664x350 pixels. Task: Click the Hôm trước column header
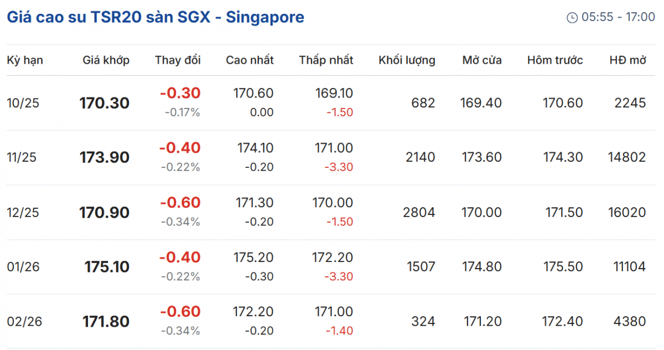tap(555, 60)
